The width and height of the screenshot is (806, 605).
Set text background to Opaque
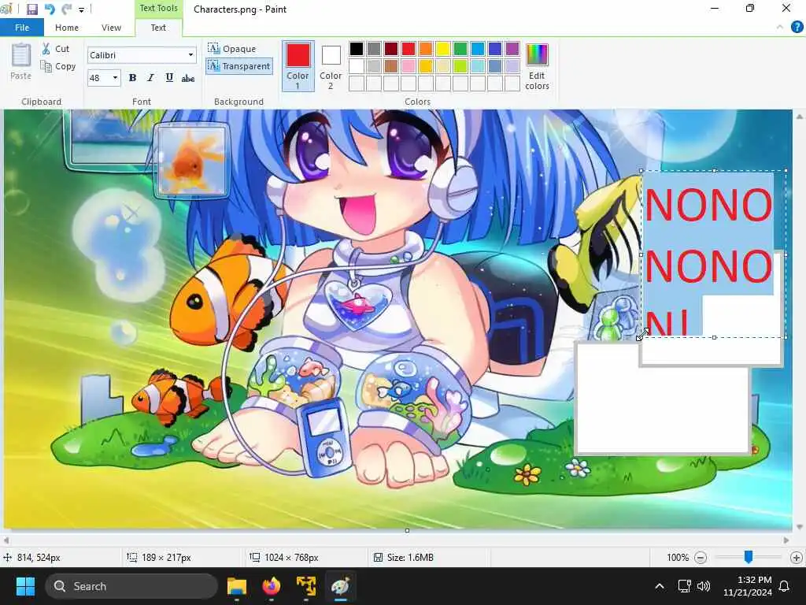click(x=232, y=49)
